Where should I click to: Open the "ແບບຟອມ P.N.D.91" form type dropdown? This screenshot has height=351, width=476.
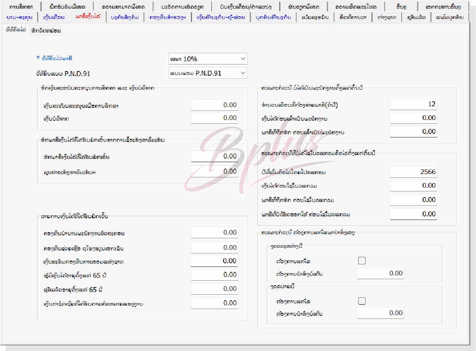pos(207,73)
